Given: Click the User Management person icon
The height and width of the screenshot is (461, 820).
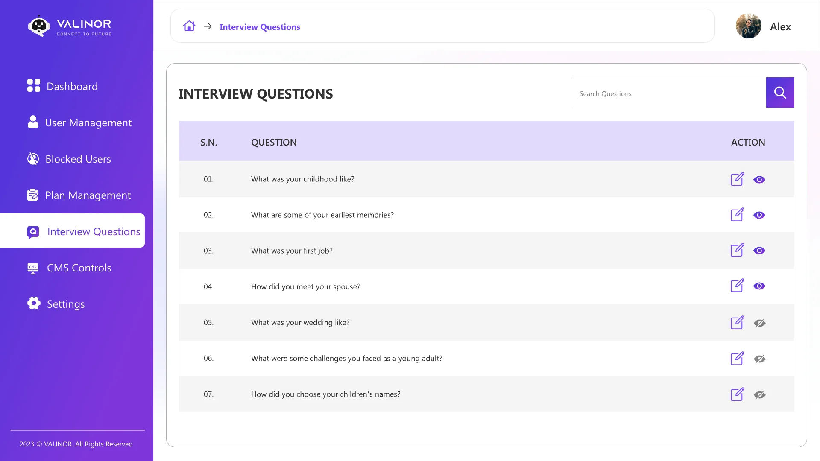Looking at the screenshot, I should pyautogui.click(x=33, y=122).
